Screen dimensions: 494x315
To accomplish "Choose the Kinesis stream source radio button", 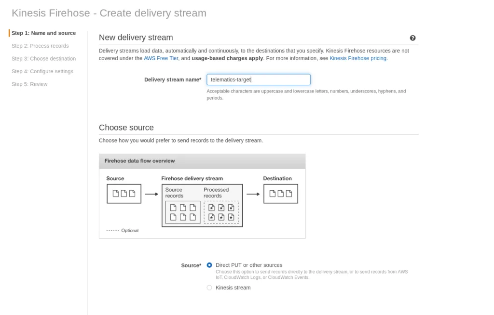I will [209, 288].
